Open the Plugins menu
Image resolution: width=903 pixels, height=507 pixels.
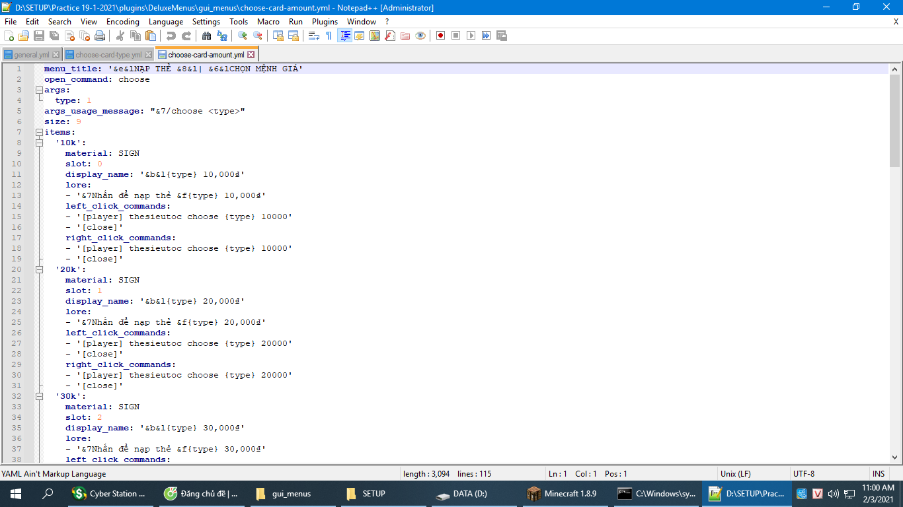coord(325,22)
